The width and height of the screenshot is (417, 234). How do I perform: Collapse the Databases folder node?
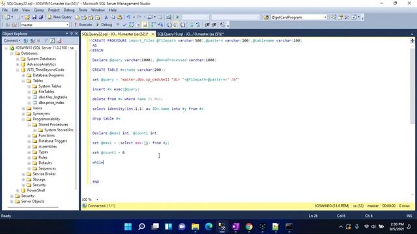point(12,53)
